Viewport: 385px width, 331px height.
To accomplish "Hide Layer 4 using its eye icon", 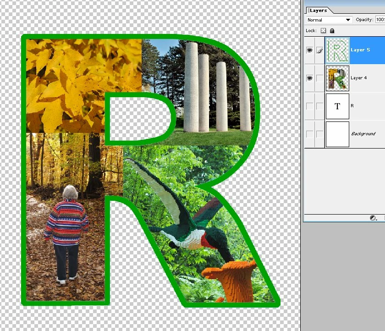I will click(x=310, y=78).
